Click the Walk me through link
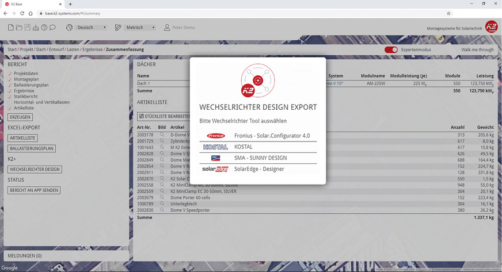This screenshot has width=502, height=272. [477, 50]
